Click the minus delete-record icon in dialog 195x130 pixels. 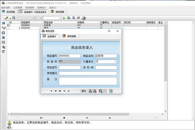point(64,91)
